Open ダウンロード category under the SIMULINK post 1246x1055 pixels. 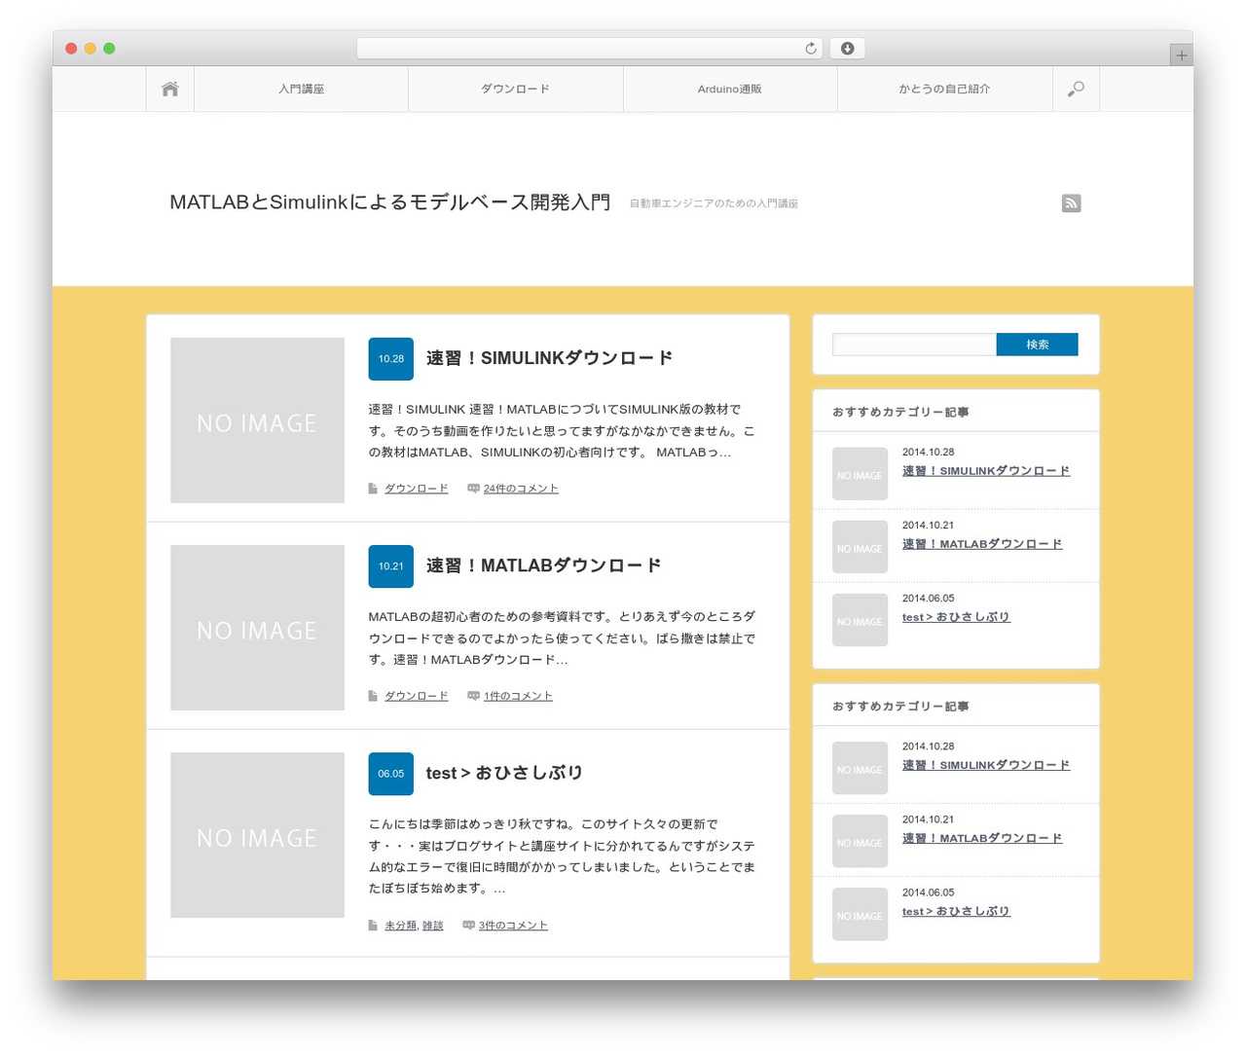416,489
